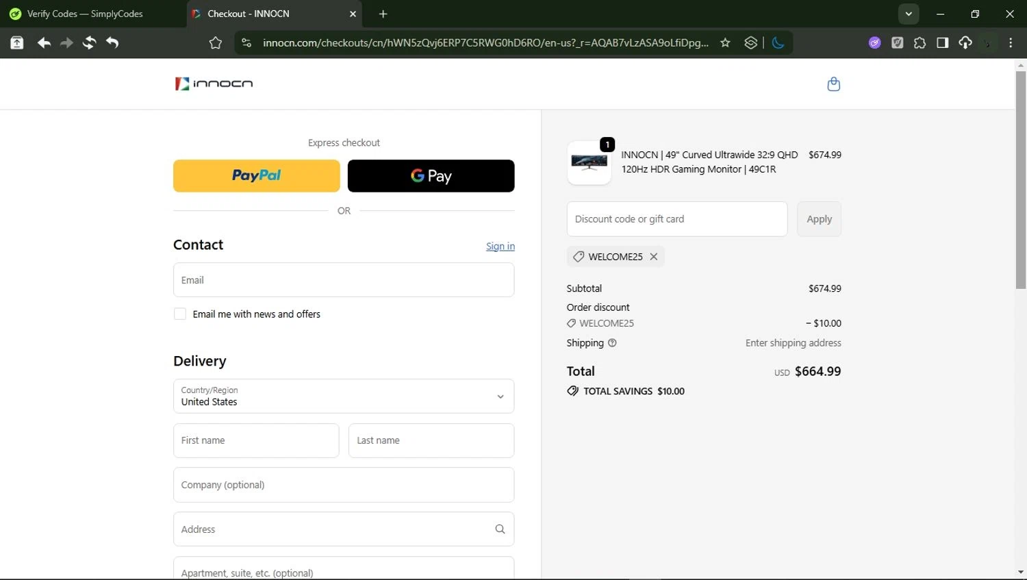Screen dimensions: 1027x580
Task: Focus the Email input field
Action: pos(344,280)
